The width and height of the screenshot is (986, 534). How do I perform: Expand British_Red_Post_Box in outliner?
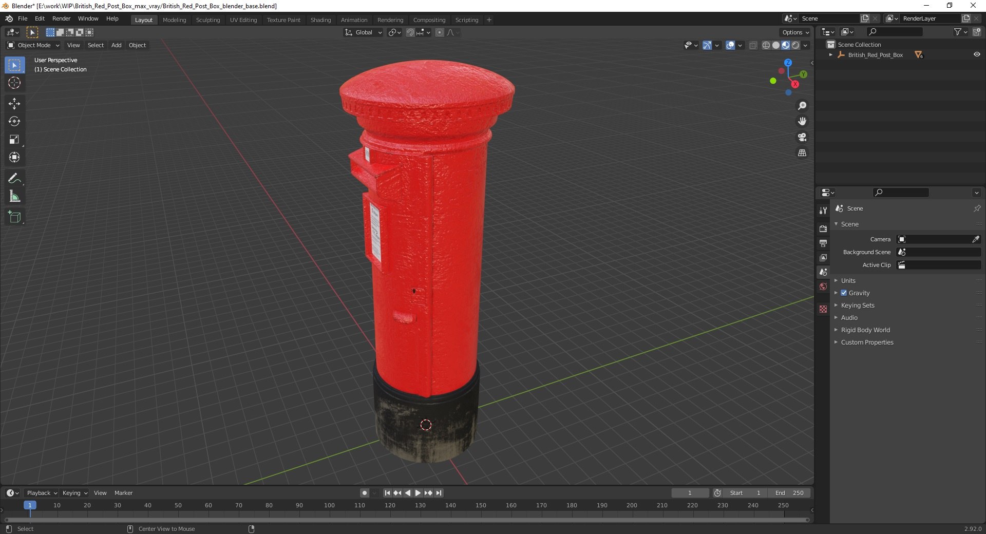tap(830, 54)
